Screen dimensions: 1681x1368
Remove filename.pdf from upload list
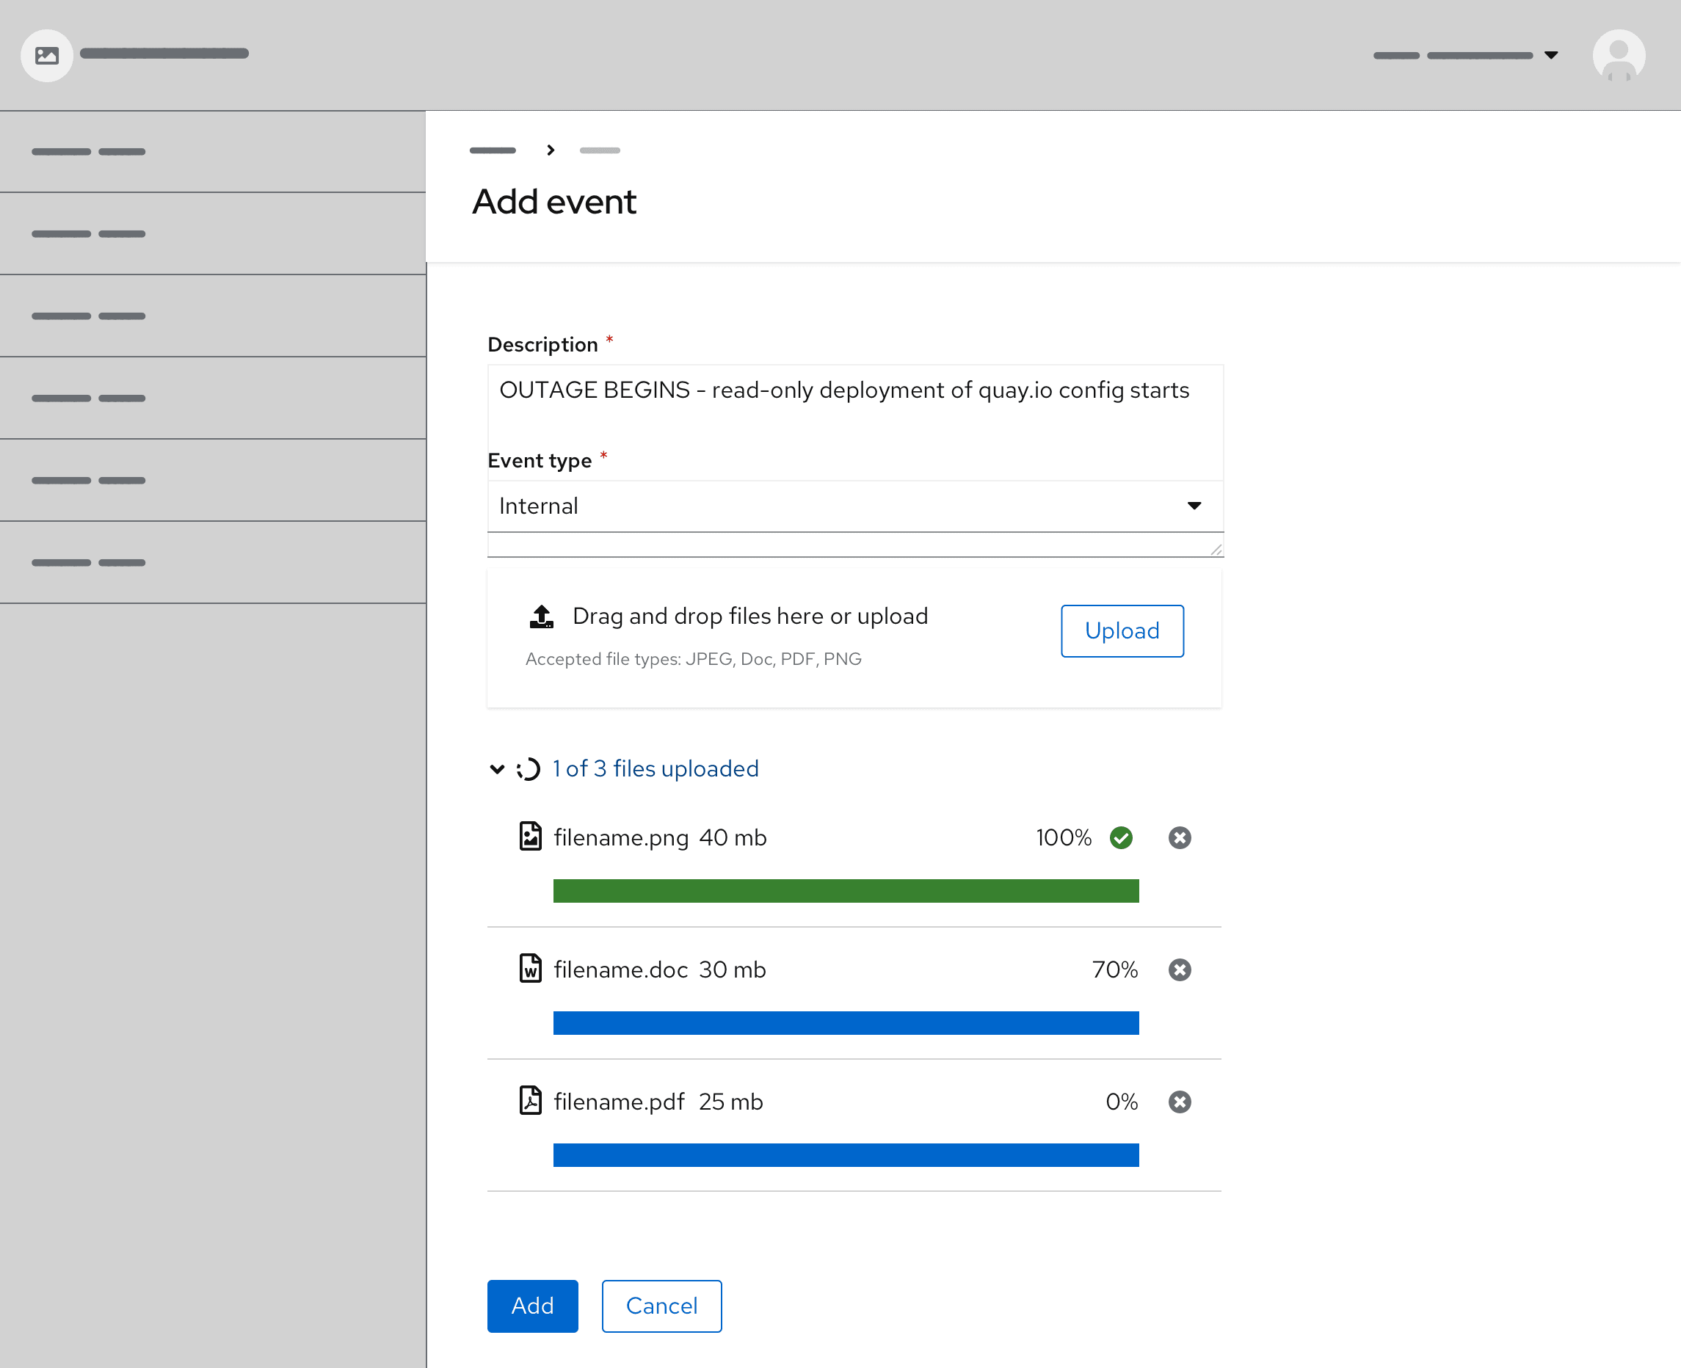[x=1179, y=1102]
